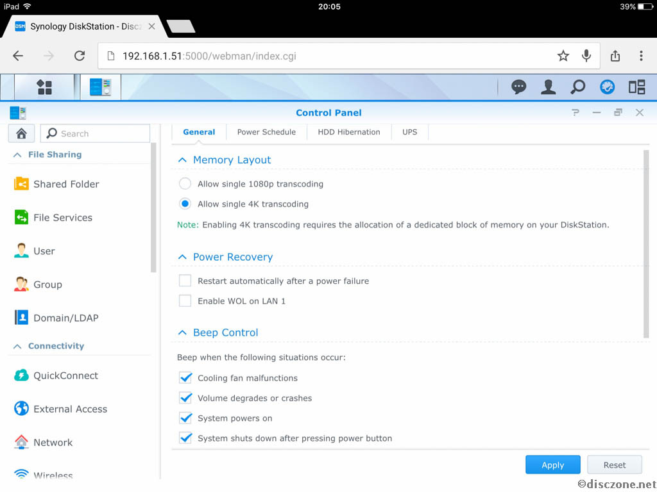Switch to the HDD Hibernation tab
Image resolution: width=657 pixels, height=492 pixels.
coord(349,132)
